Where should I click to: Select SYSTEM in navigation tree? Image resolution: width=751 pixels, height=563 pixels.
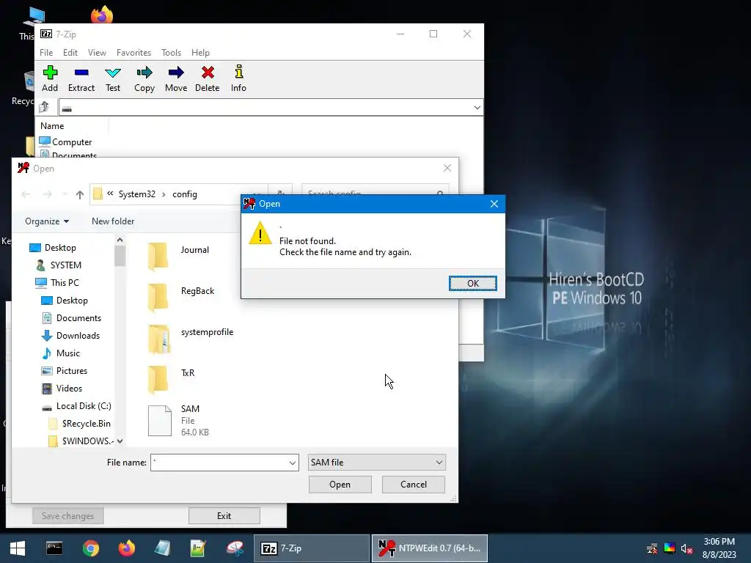coord(59,265)
